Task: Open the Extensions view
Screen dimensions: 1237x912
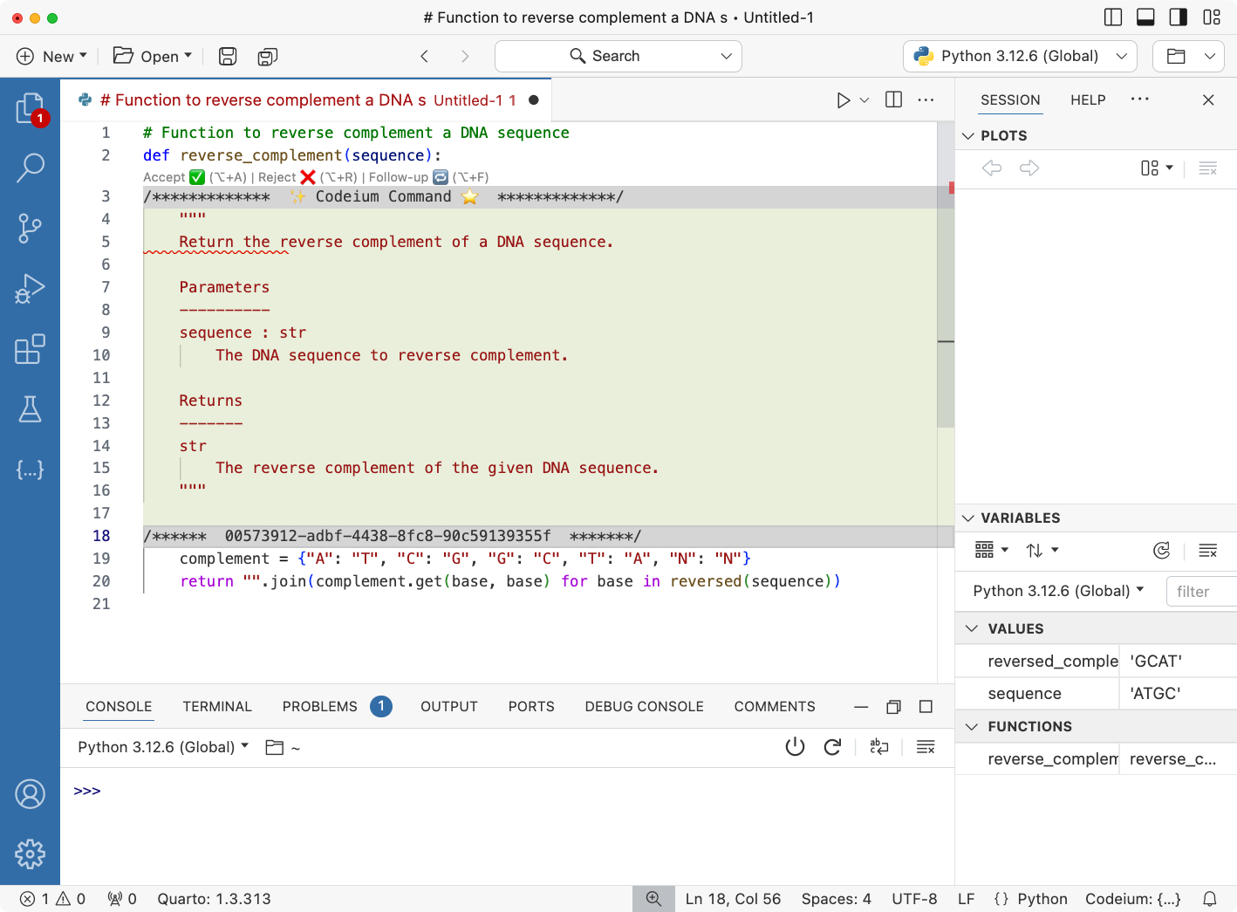Action: click(31, 349)
